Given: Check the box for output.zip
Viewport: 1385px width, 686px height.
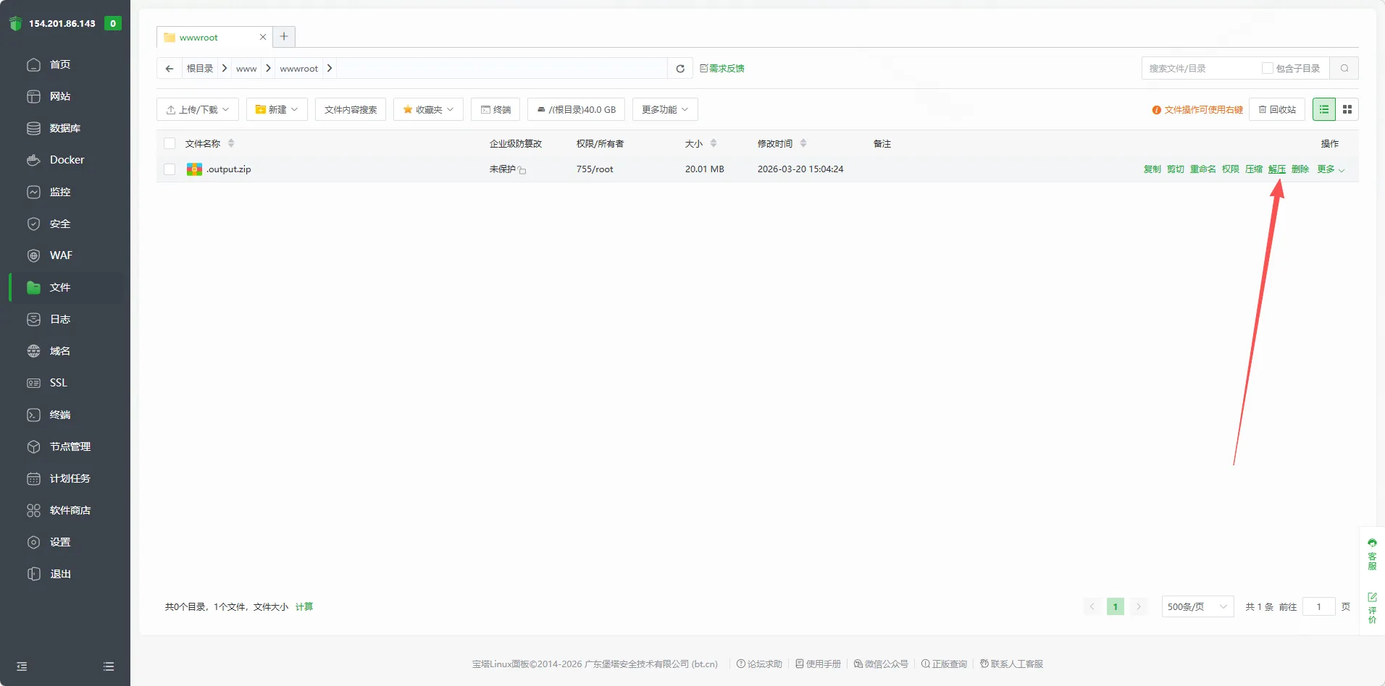Looking at the screenshot, I should (x=170, y=169).
